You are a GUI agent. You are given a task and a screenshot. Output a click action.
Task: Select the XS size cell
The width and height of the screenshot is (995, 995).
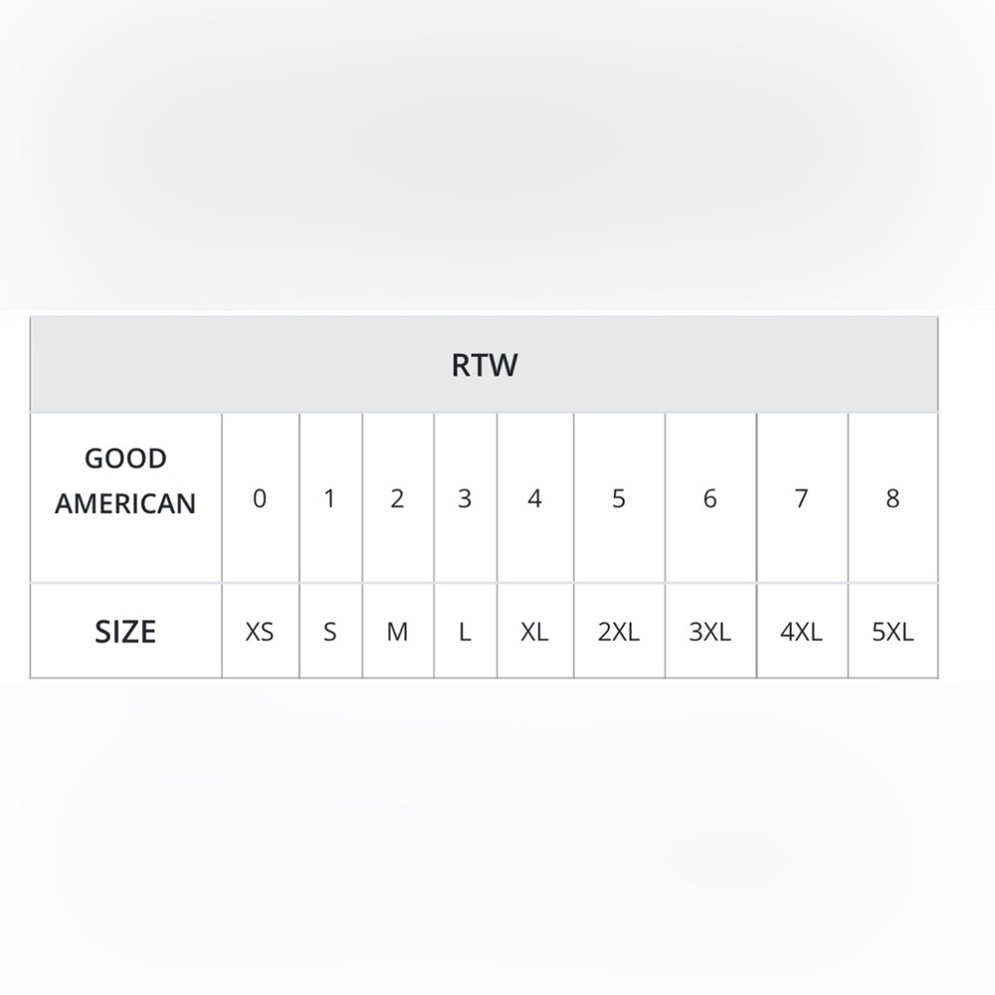pyautogui.click(x=260, y=631)
